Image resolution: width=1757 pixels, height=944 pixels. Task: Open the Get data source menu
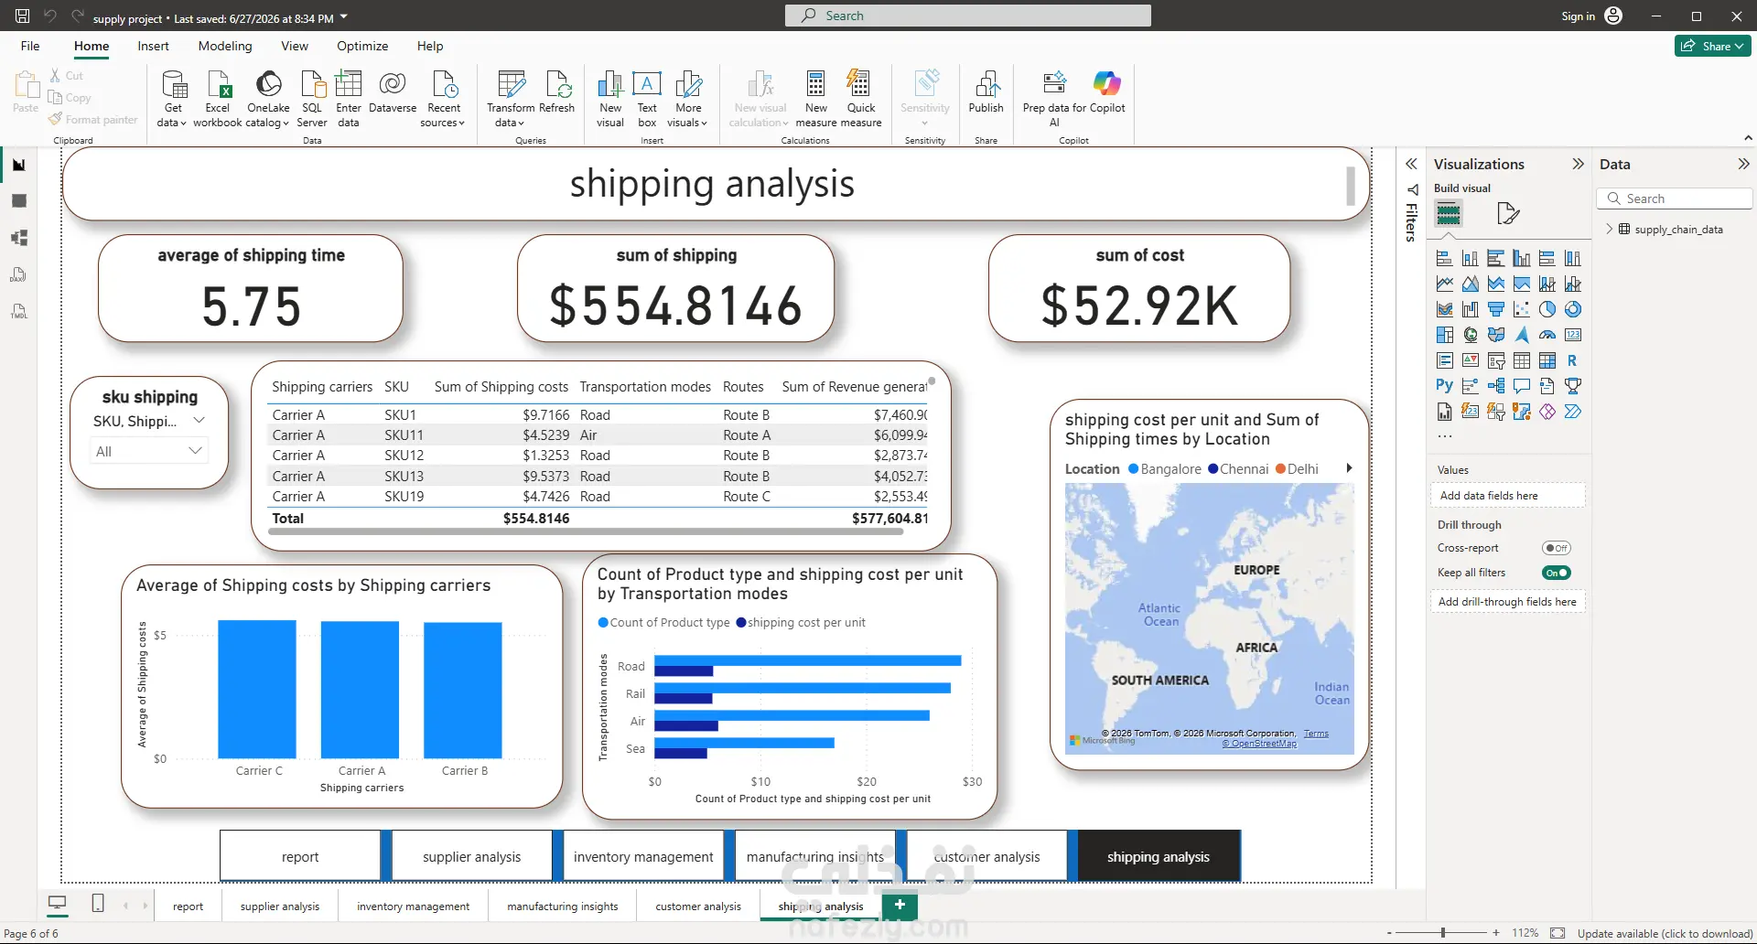point(172,99)
